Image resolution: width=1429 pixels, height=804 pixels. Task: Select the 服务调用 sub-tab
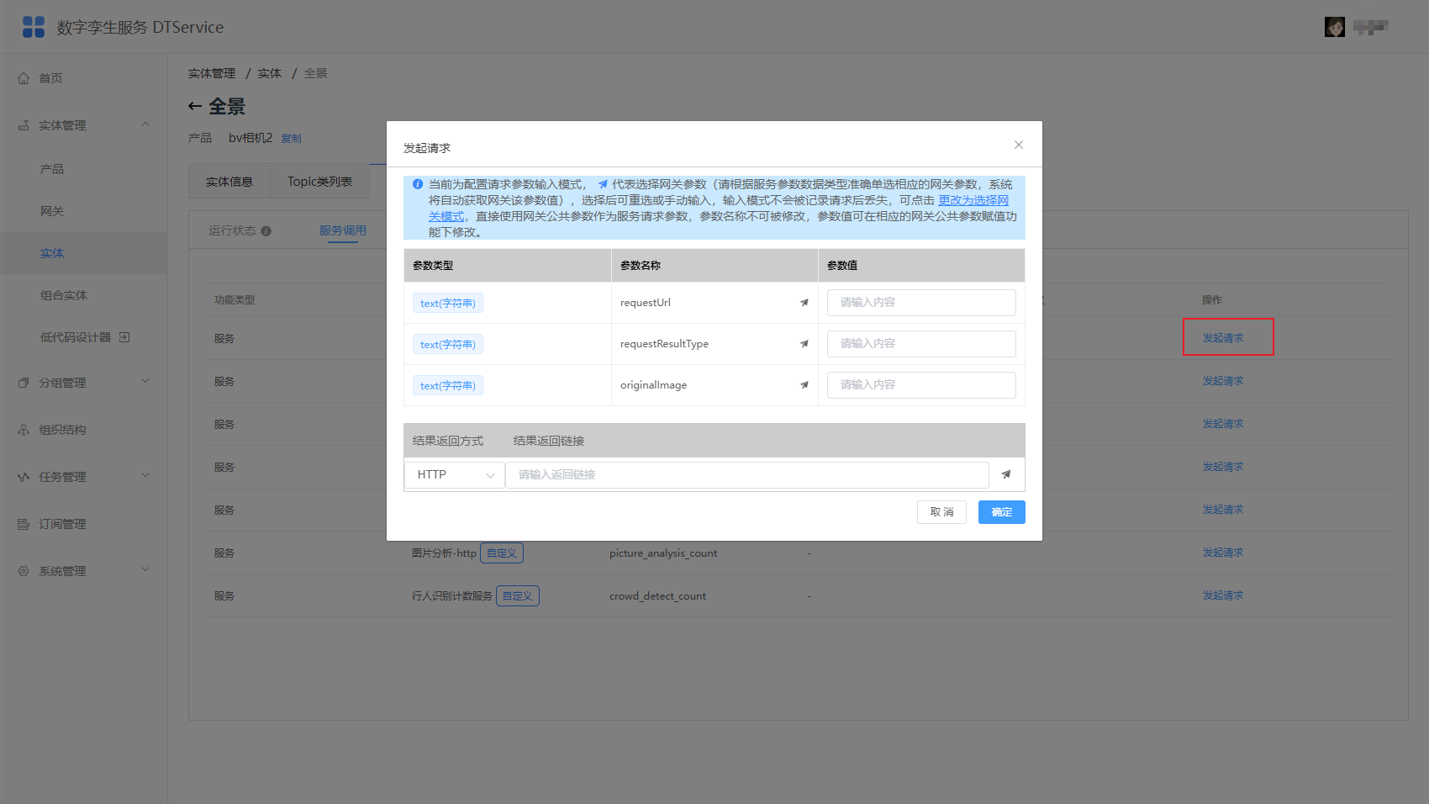(343, 231)
